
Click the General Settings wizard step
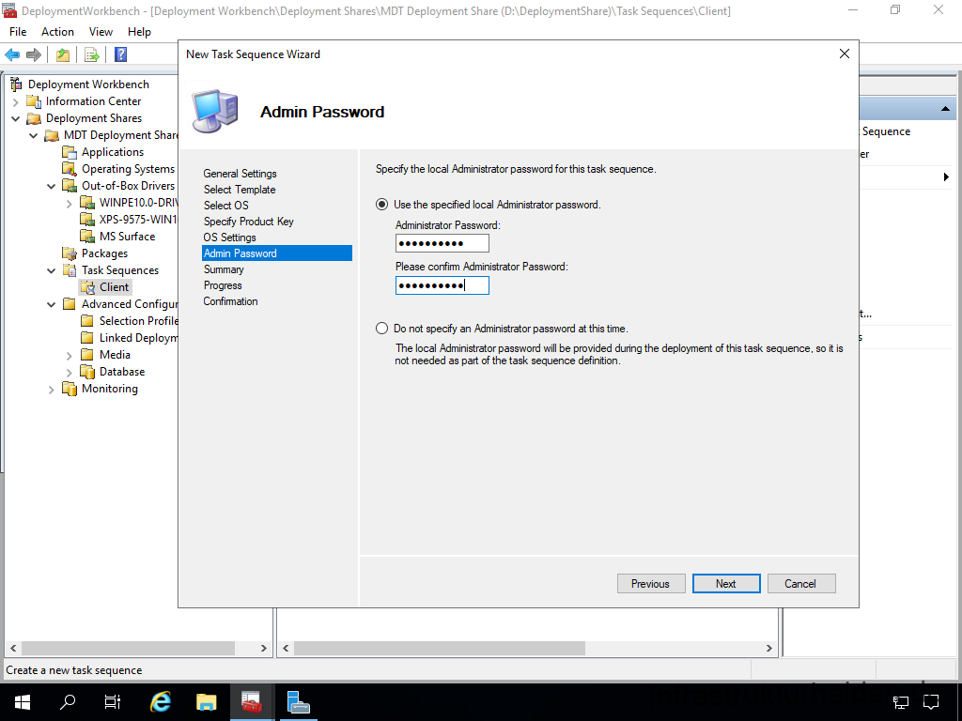pos(240,174)
